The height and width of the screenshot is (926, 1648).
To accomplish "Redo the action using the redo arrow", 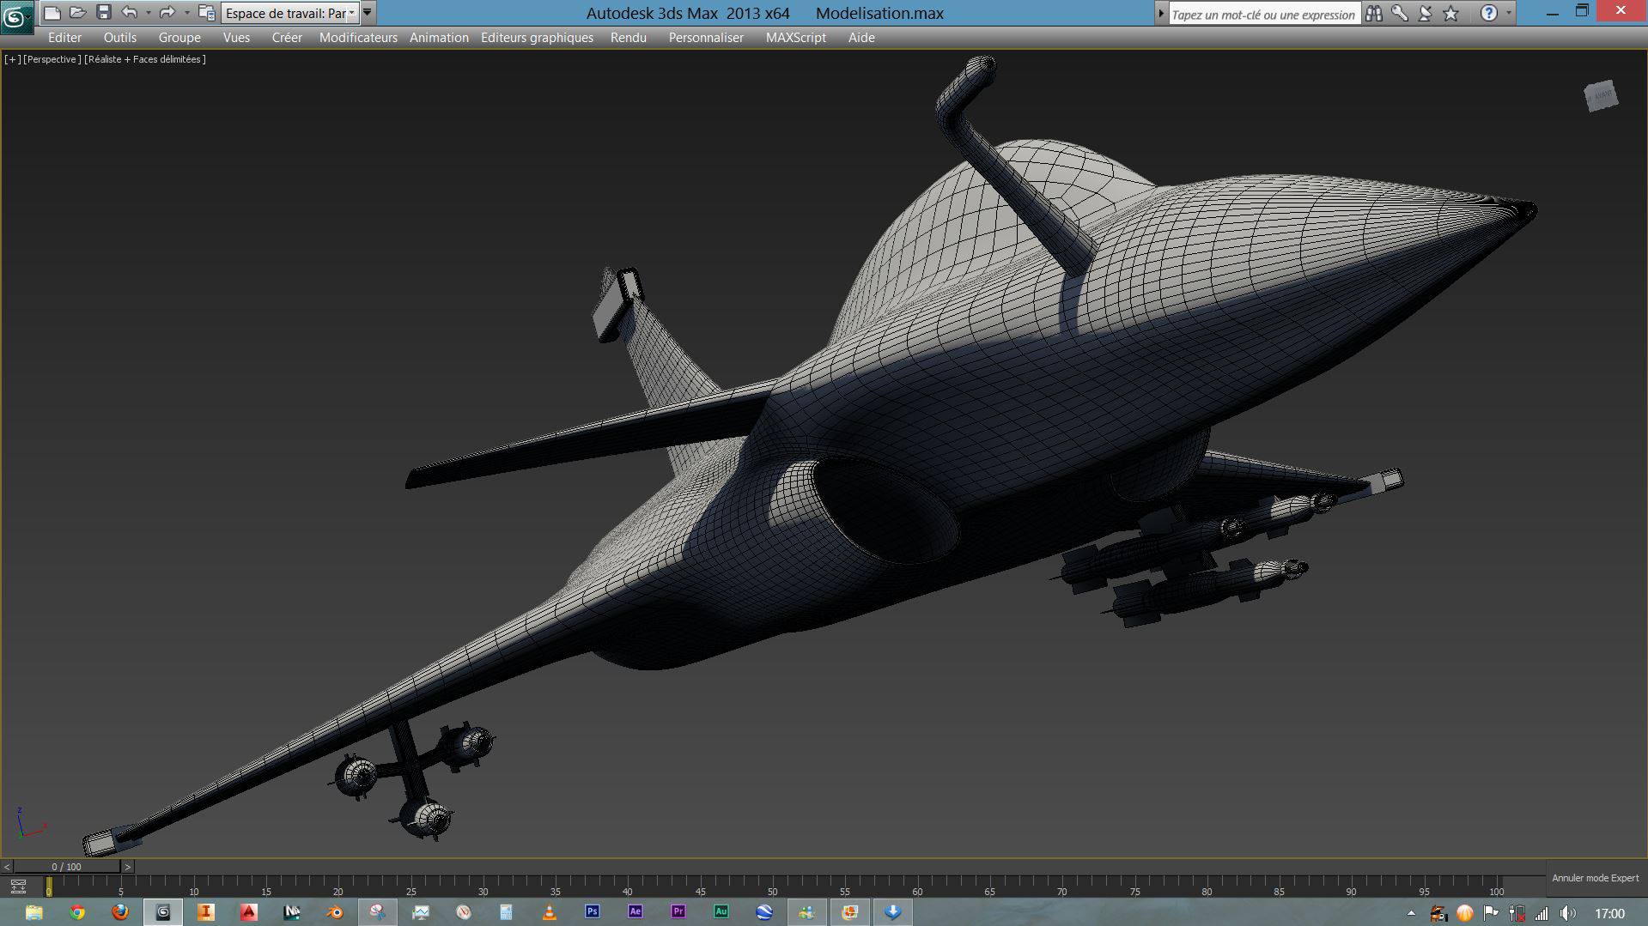I will coord(167,13).
